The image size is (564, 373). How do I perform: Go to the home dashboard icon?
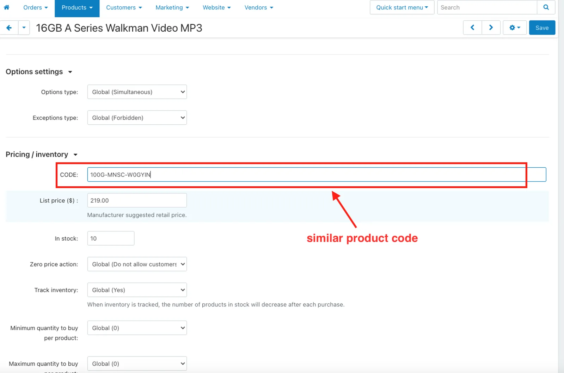pyautogui.click(x=6, y=7)
